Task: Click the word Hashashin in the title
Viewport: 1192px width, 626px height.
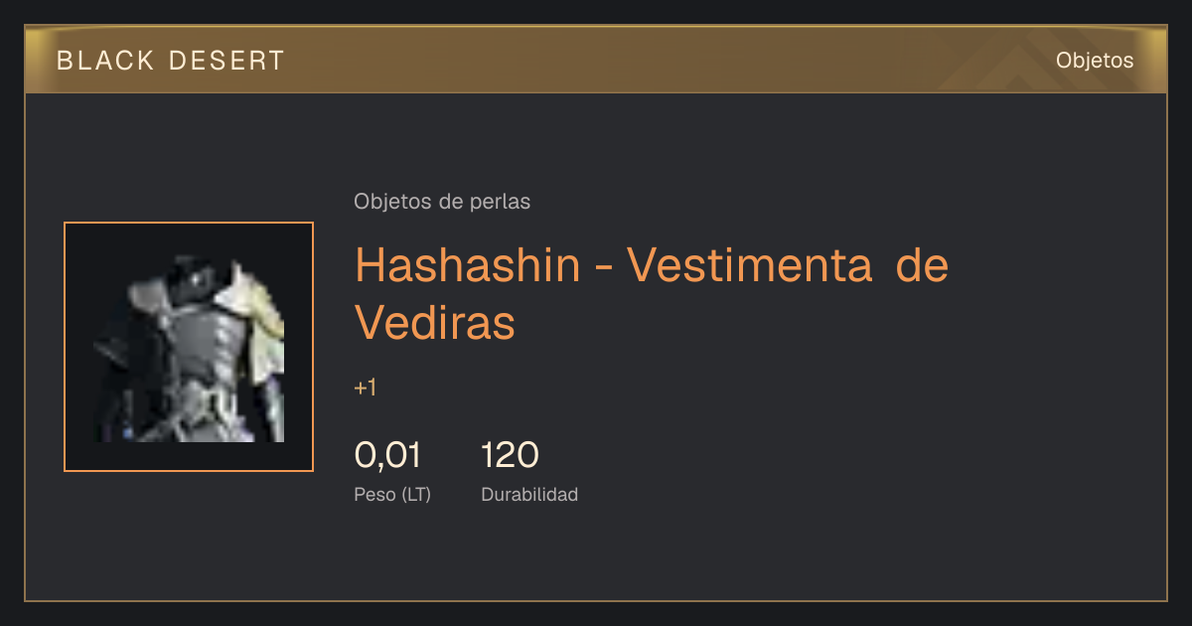Action: point(467,265)
